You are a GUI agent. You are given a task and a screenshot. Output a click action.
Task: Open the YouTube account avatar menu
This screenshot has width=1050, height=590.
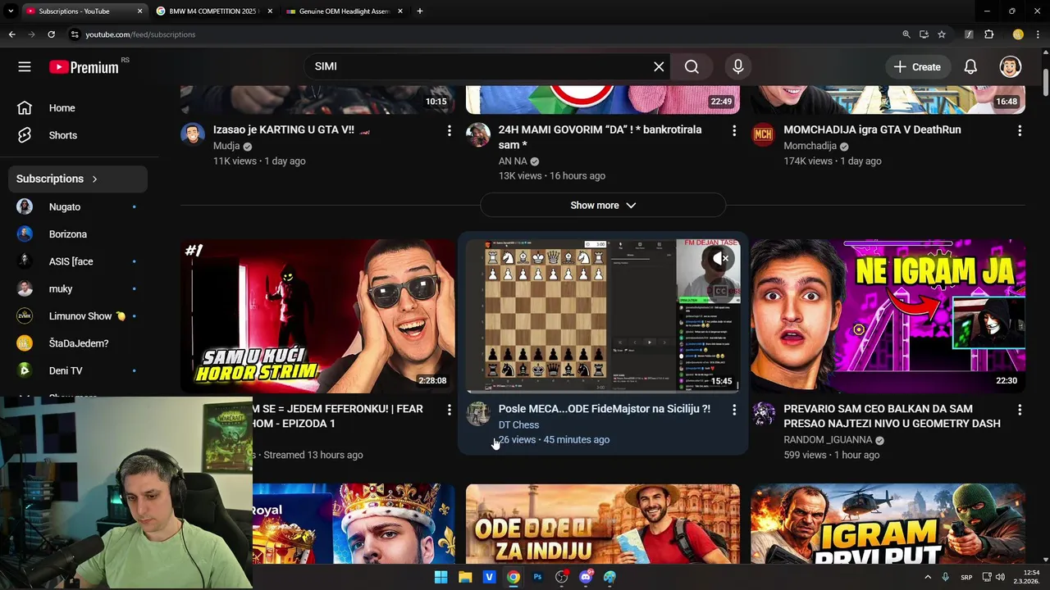pos(1011,66)
